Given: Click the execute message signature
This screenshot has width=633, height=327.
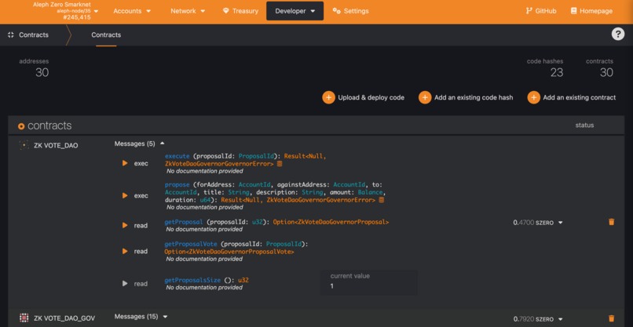Looking at the screenshot, I should click(246, 160).
